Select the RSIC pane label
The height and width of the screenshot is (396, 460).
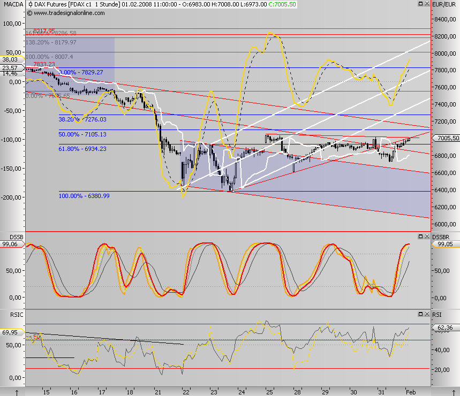(17, 315)
